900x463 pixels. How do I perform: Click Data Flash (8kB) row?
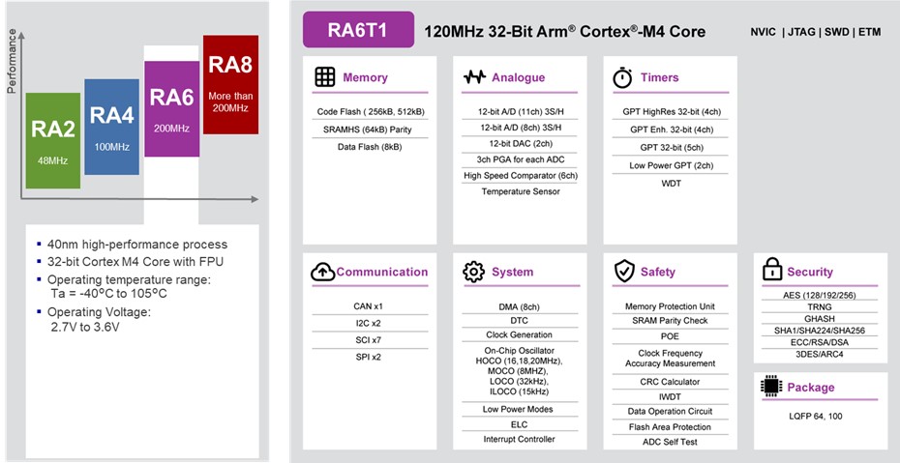tap(371, 147)
